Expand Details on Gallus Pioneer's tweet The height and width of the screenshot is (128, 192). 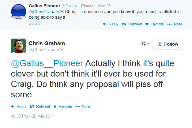pyautogui.click(x=35, y=24)
